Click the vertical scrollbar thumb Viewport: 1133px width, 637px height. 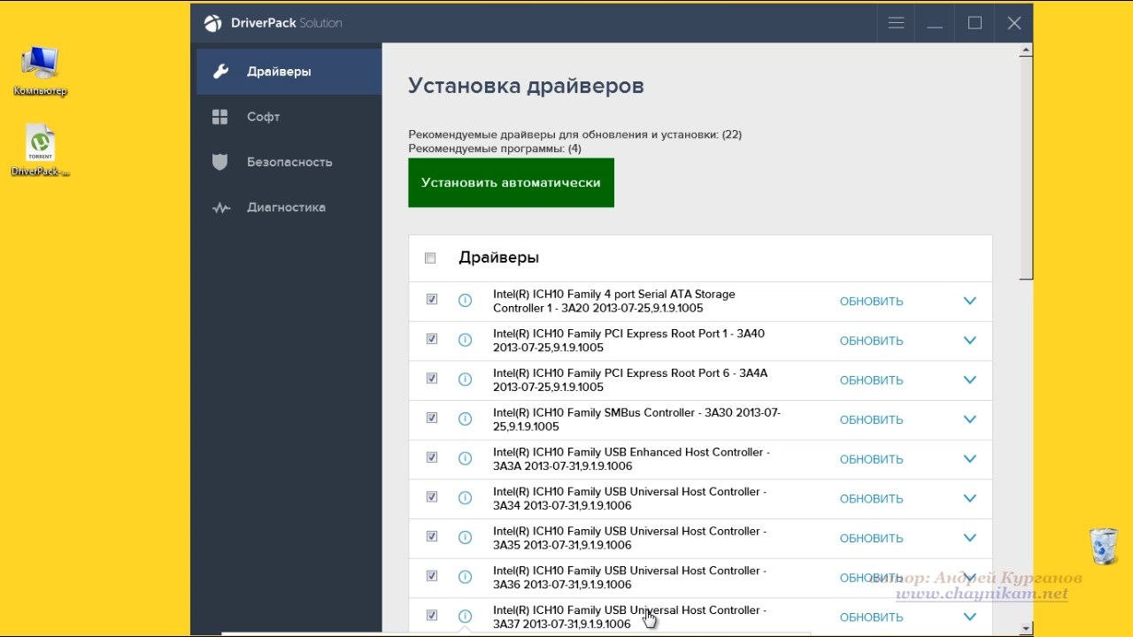[1026, 169]
